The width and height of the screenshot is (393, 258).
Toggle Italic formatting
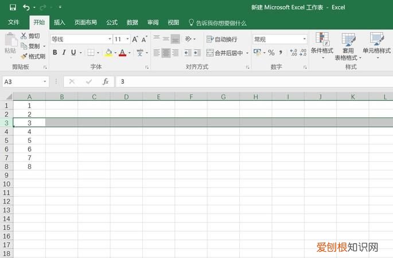click(64, 53)
